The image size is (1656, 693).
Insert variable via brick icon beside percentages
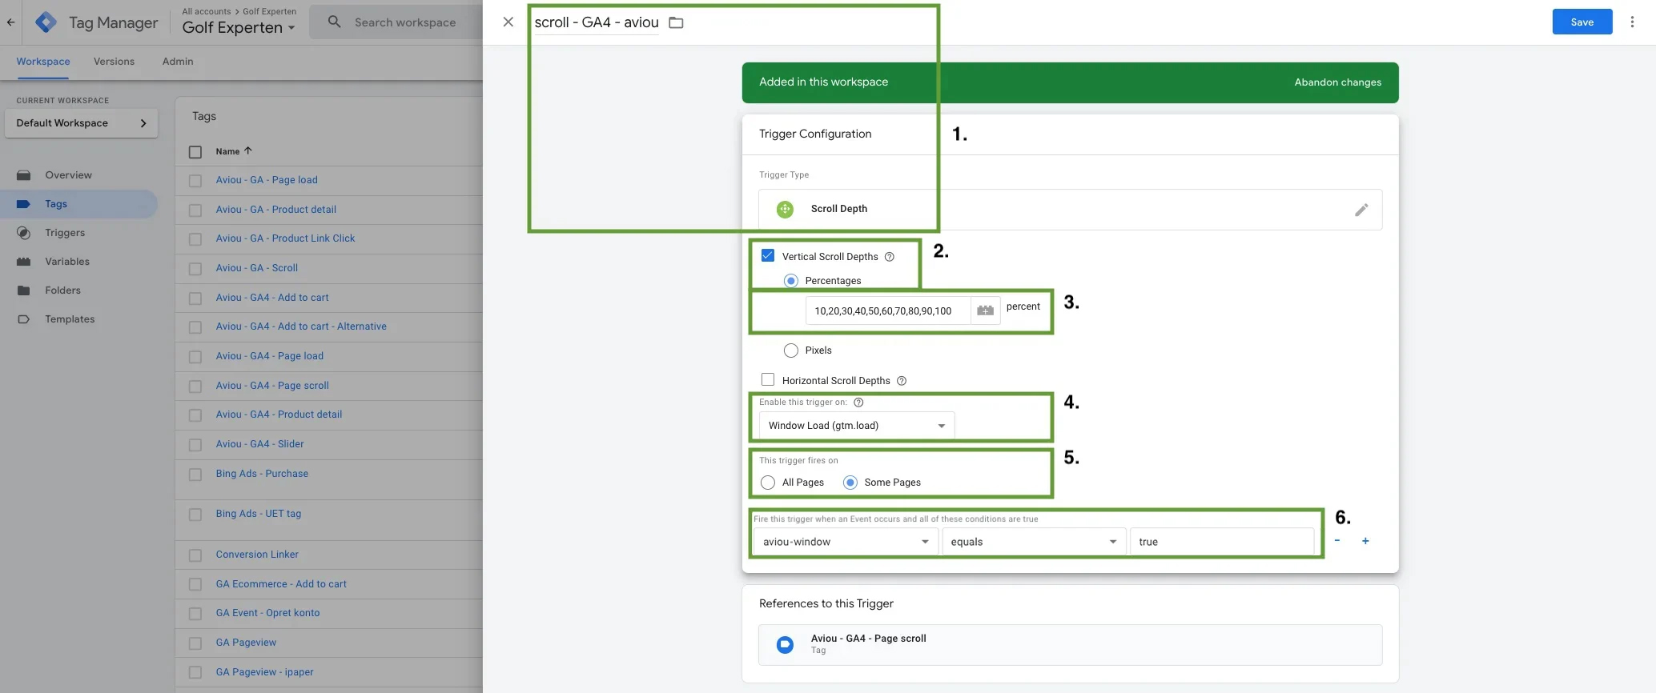coord(985,310)
